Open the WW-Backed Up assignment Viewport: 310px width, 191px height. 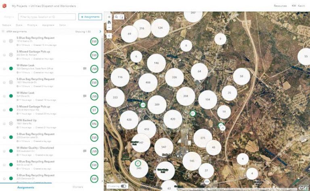pyautogui.click(x=27, y=120)
